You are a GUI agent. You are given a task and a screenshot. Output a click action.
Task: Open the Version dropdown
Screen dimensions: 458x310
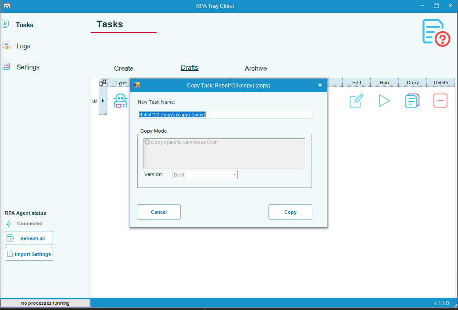point(205,175)
